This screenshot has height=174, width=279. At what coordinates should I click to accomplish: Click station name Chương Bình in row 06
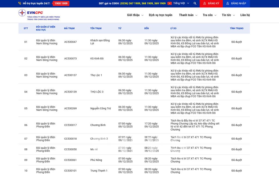[x=98, y=125]
